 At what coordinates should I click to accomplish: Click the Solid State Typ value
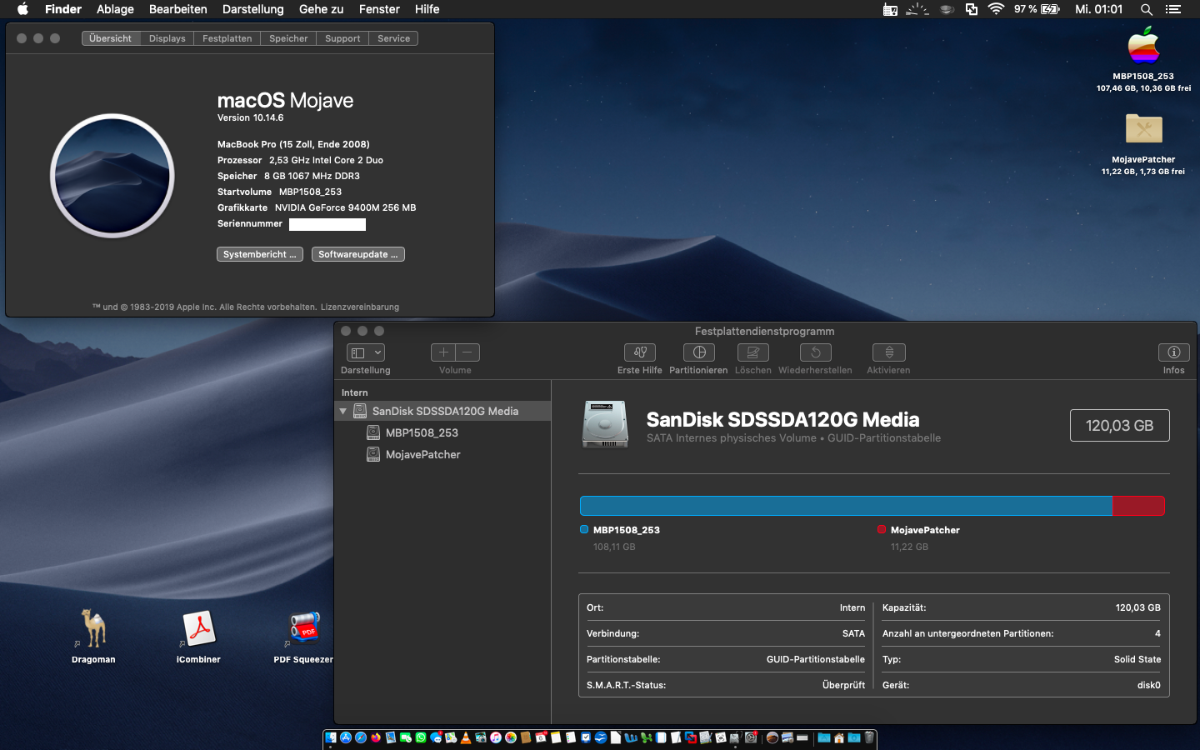click(1137, 659)
